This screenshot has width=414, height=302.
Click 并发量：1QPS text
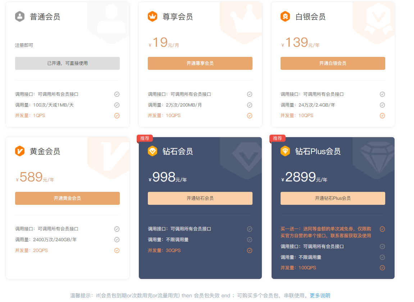(x=30, y=116)
